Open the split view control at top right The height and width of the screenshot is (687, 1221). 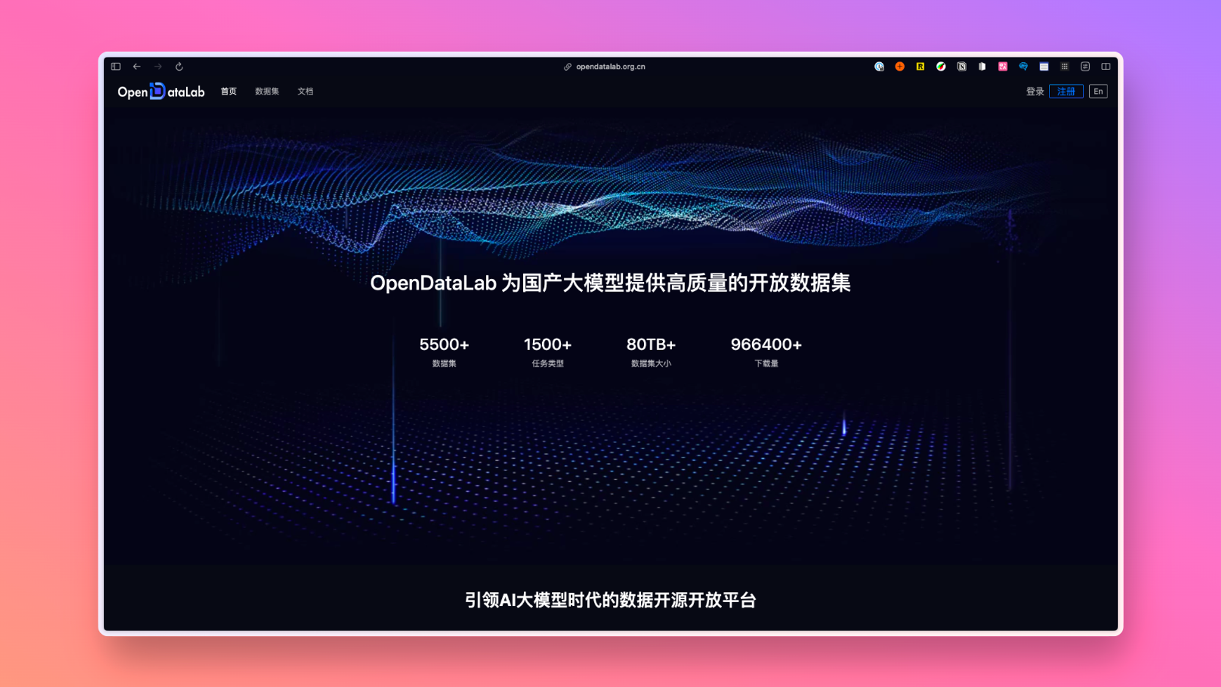pos(1106,67)
